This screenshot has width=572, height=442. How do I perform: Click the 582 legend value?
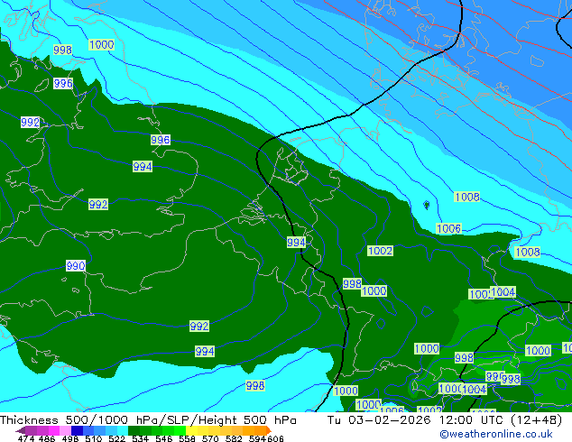click(x=234, y=438)
